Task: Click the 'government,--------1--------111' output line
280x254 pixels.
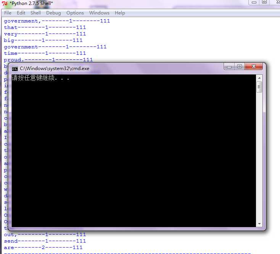Action: click(57, 21)
